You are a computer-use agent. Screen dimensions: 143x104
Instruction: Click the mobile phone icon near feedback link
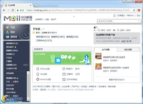[114, 15]
